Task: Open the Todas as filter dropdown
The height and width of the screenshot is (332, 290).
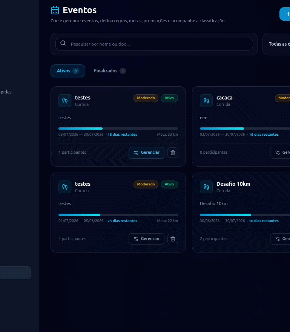Action: click(x=276, y=44)
